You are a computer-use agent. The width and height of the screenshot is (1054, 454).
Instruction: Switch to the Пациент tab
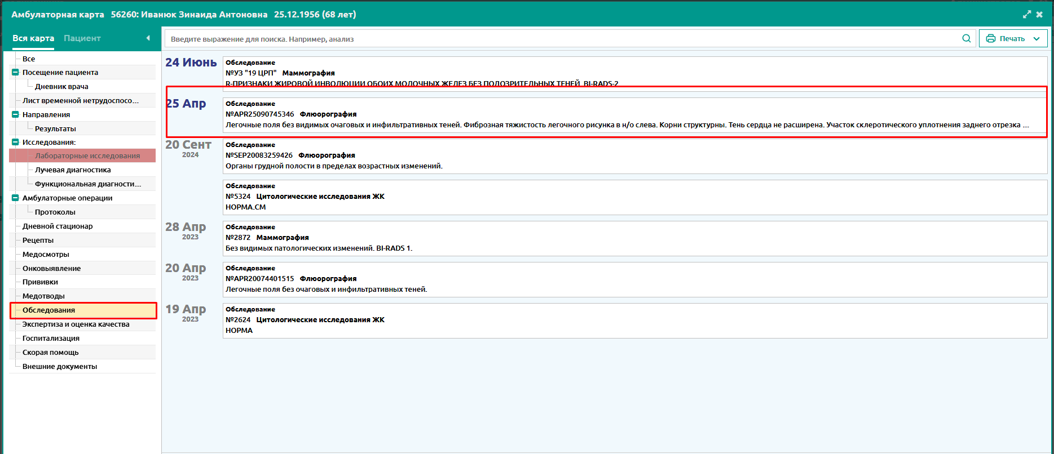point(82,38)
